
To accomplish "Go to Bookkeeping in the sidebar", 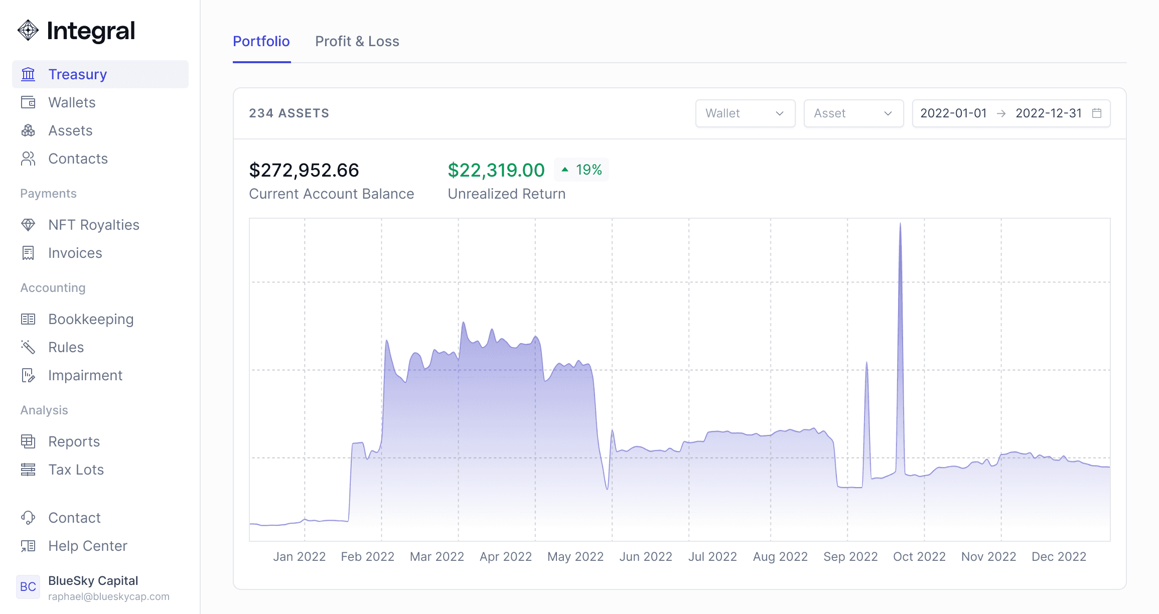I will tap(91, 319).
